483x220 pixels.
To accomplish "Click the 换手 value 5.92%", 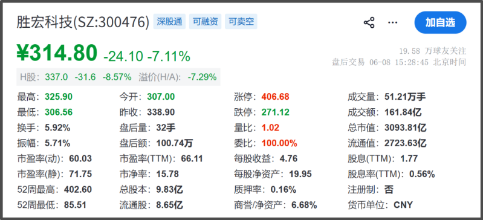I will pos(57,128).
